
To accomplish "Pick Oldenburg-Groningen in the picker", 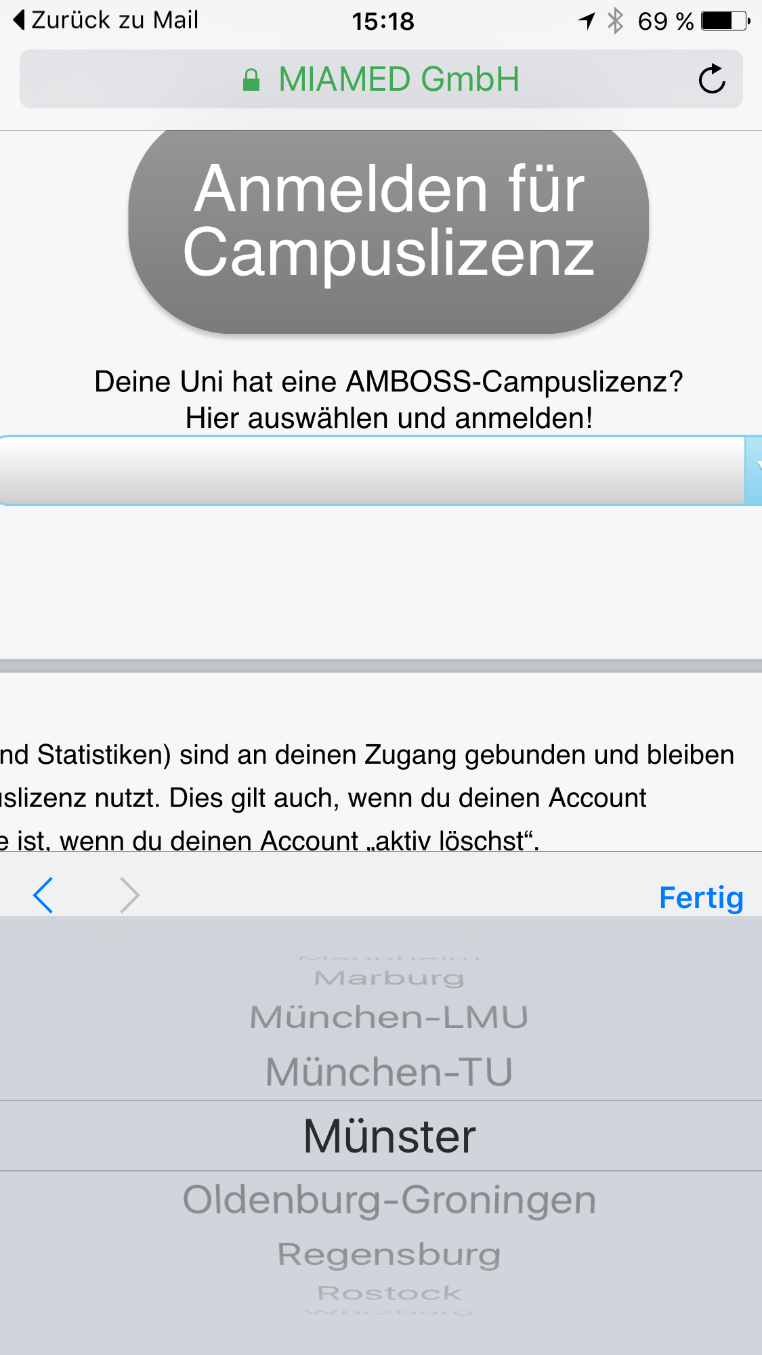I will point(389,1200).
